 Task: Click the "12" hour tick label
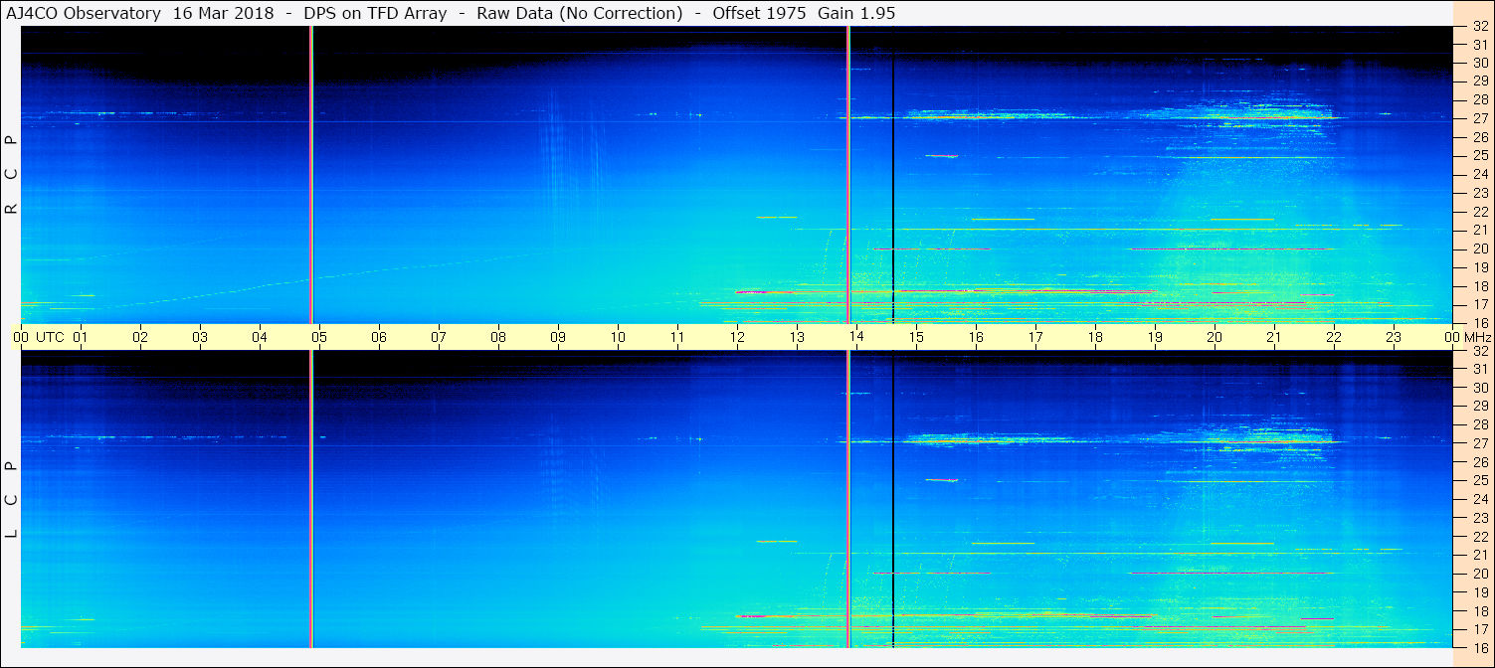point(737,337)
